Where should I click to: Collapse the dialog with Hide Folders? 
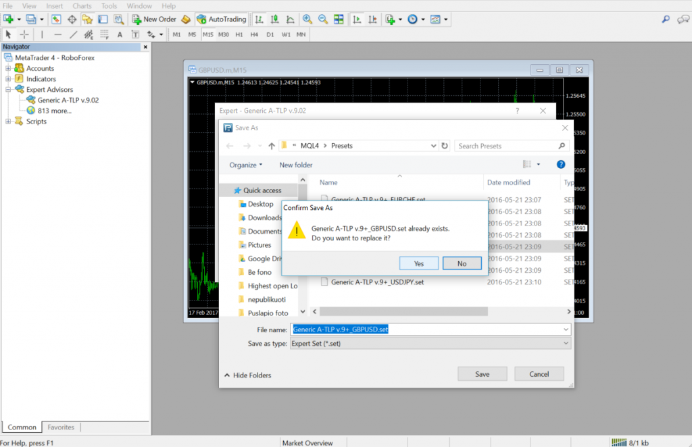point(247,375)
